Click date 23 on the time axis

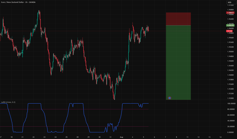45,137
